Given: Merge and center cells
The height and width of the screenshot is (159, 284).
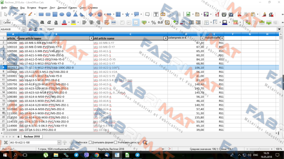Looking at the screenshot, I should coord(114,22).
